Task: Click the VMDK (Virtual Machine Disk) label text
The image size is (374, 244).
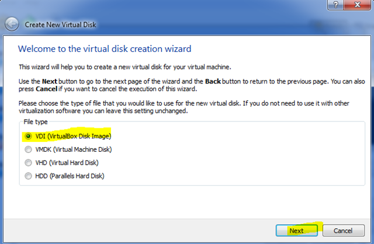Action: pyautogui.click(x=74, y=149)
